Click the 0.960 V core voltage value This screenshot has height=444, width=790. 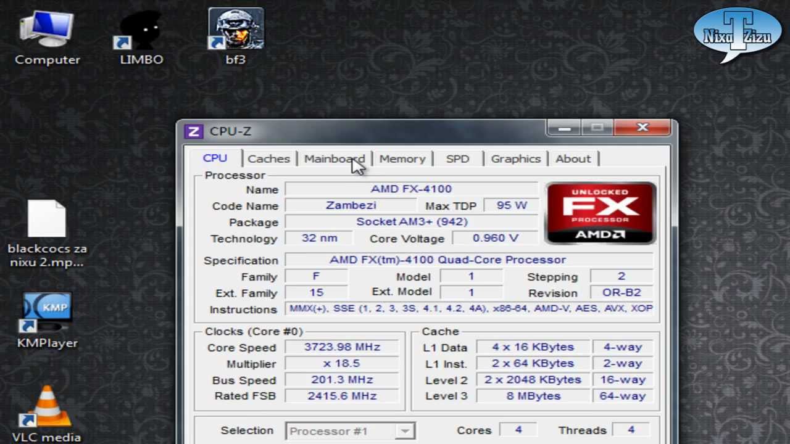[495, 238]
